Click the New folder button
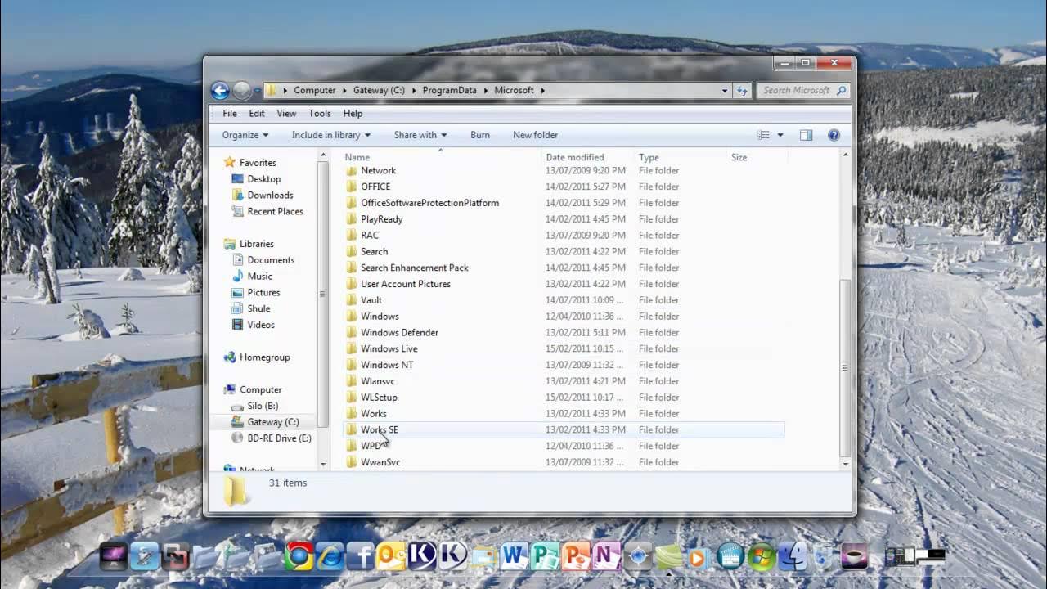The height and width of the screenshot is (589, 1047). point(535,135)
